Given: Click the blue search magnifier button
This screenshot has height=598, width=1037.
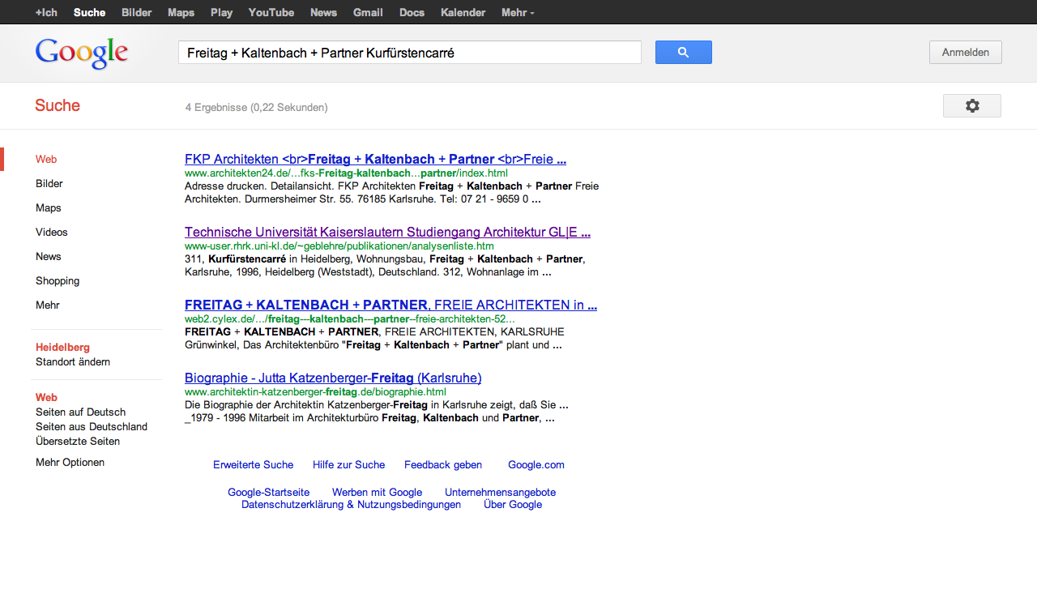Looking at the screenshot, I should [684, 53].
